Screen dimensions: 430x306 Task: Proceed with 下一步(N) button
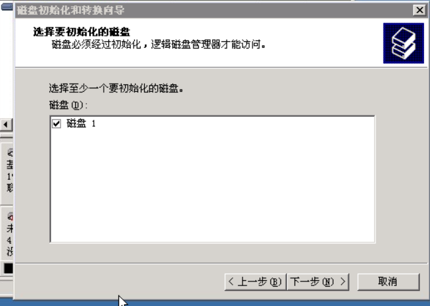pyautogui.click(x=318, y=281)
